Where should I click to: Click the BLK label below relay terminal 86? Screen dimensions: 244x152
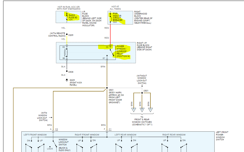point(63,67)
